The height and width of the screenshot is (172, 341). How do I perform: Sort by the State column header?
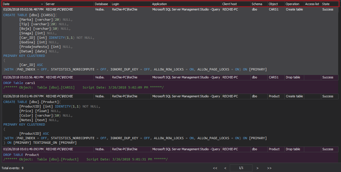point(330,4)
